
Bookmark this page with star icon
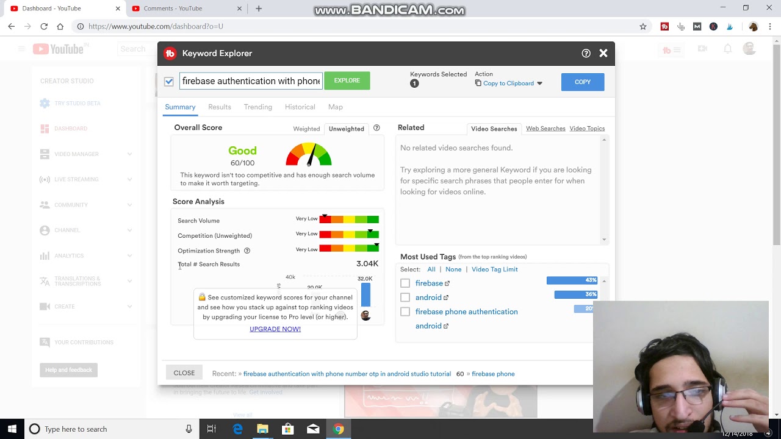tap(642, 26)
